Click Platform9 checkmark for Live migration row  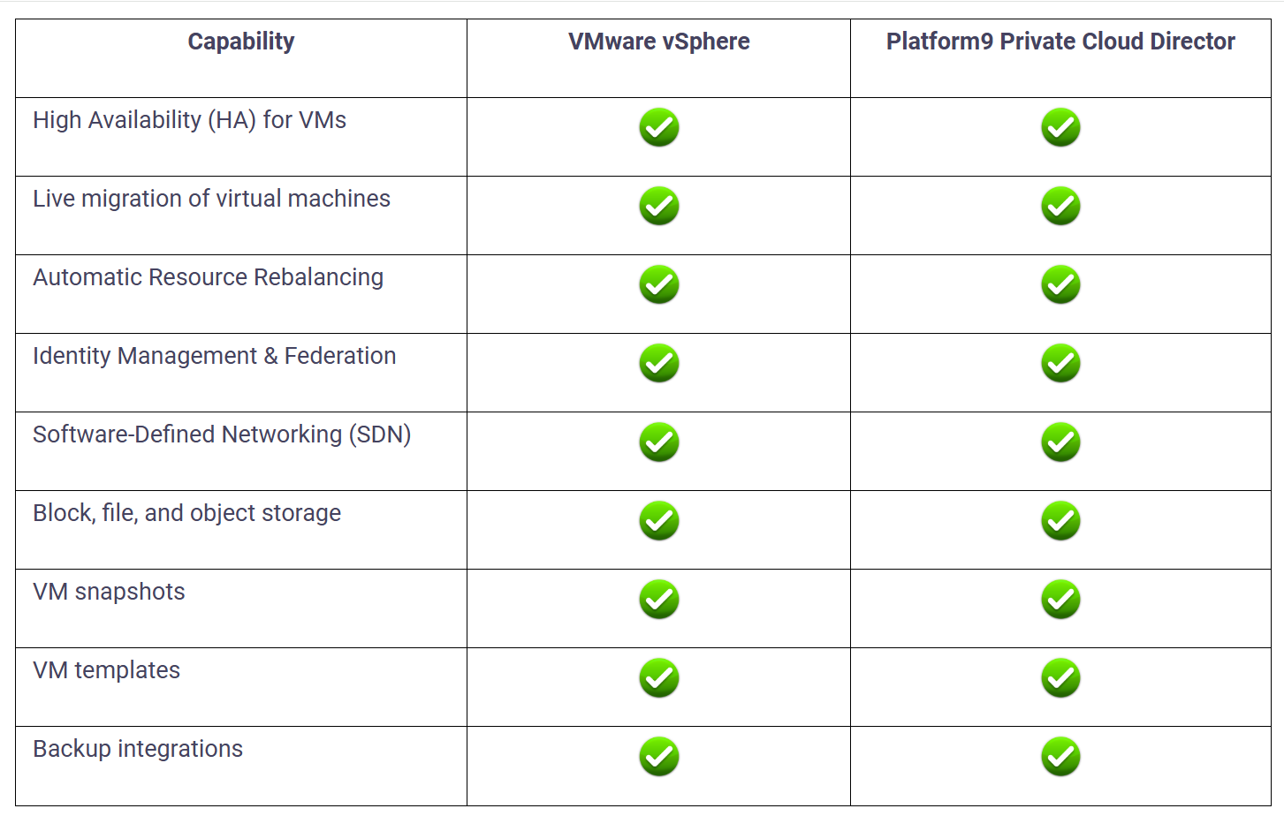click(1060, 207)
